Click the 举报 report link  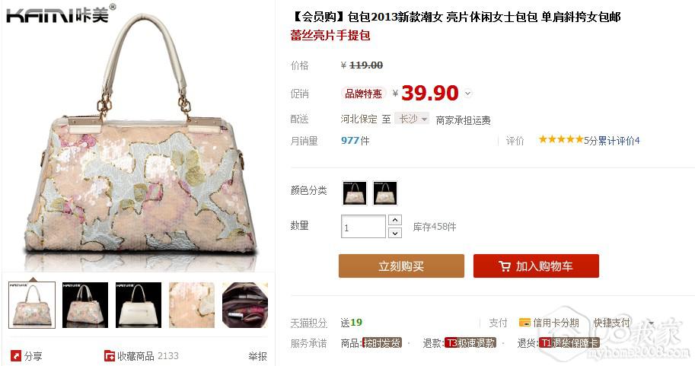coord(257,356)
